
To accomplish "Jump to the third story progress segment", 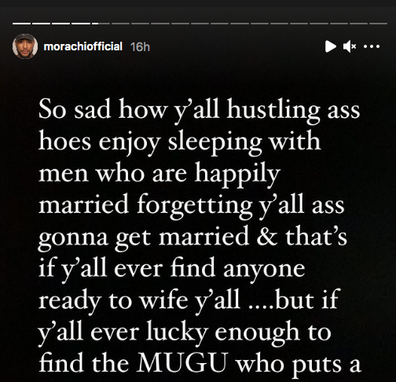I will tap(61, 24).
